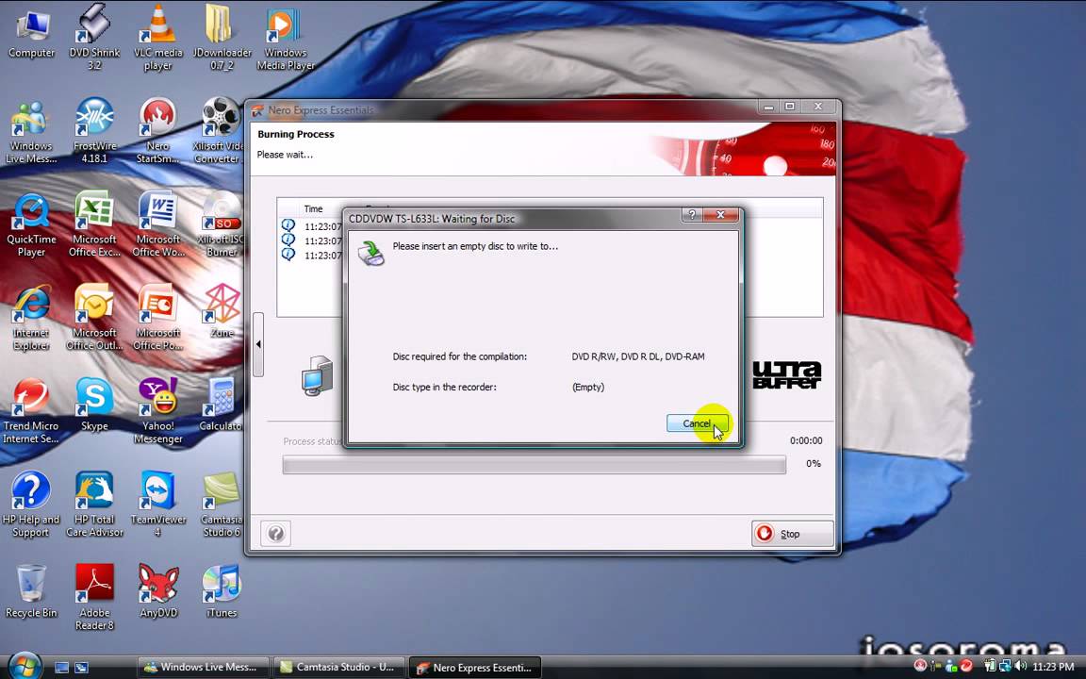This screenshot has height=679, width=1086.
Task: Launch HP Total Care Advisor
Action: tap(94, 505)
